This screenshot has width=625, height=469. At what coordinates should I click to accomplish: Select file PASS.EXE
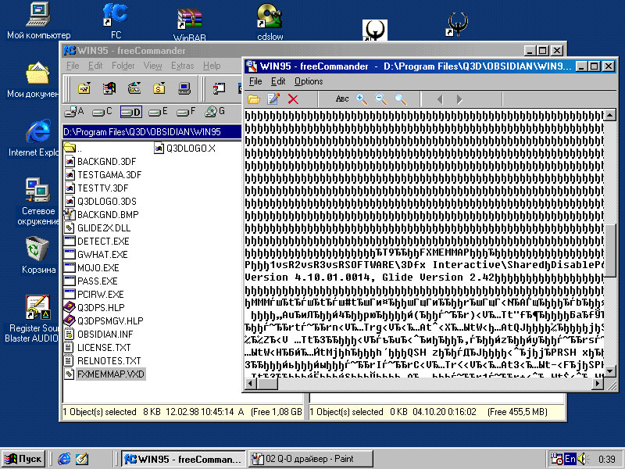pos(91,281)
